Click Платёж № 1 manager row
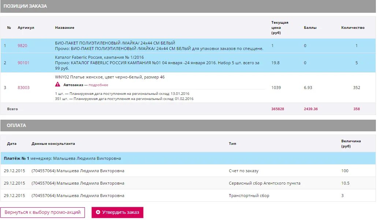This screenshot has height=220, width=377. coord(188,158)
